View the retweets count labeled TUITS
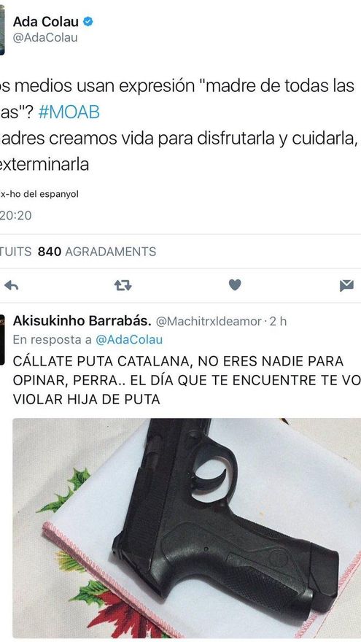 coord(15,252)
